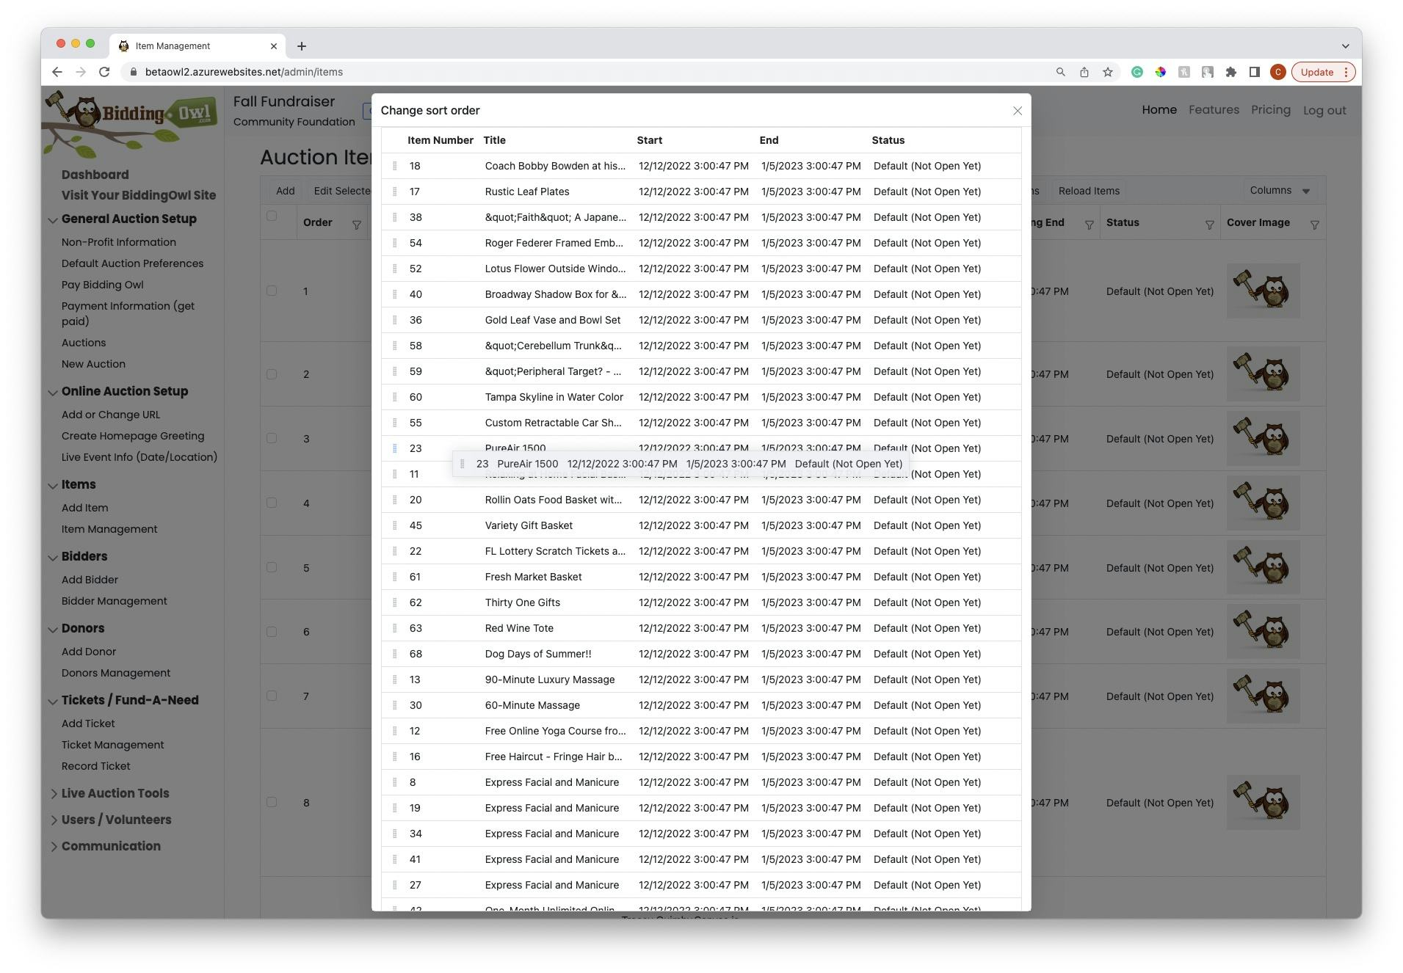Check the checkbox for order row 4
1403x973 pixels.
[x=272, y=503]
